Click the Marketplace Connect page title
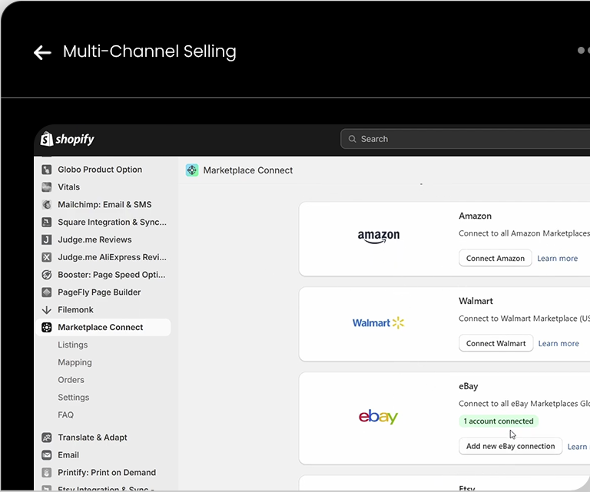Viewport: 590px width, 492px height. (x=248, y=170)
